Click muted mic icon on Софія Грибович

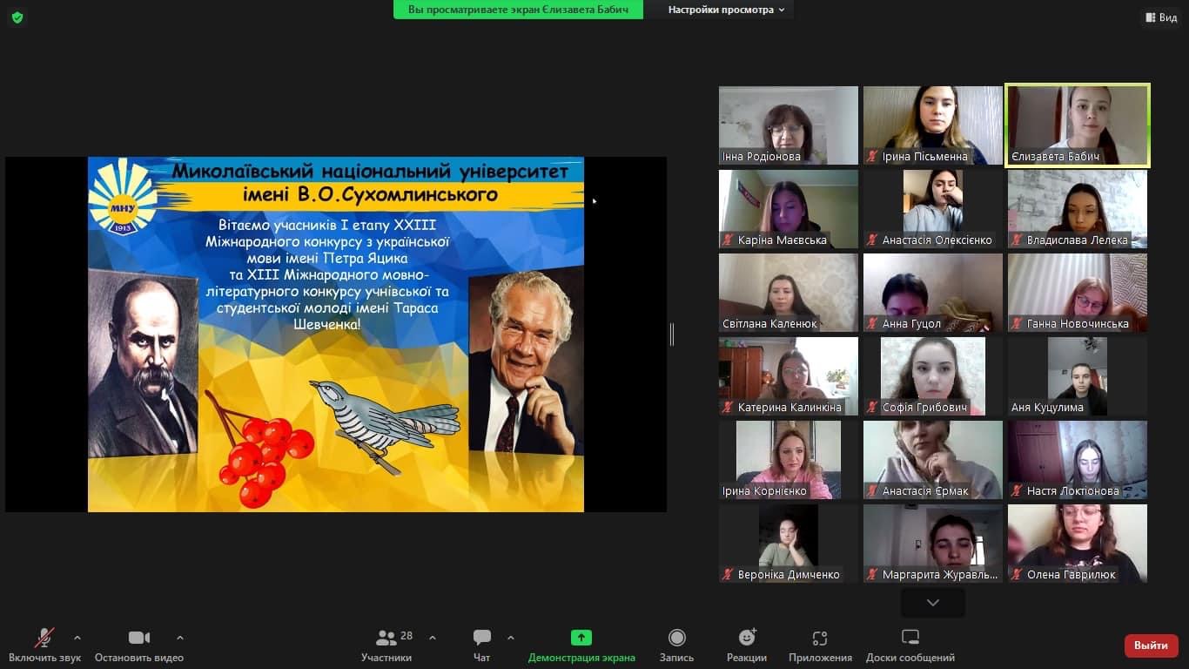tap(872, 408)
